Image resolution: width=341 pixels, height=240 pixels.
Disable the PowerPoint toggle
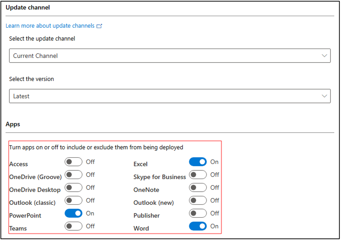pos(73,213)
